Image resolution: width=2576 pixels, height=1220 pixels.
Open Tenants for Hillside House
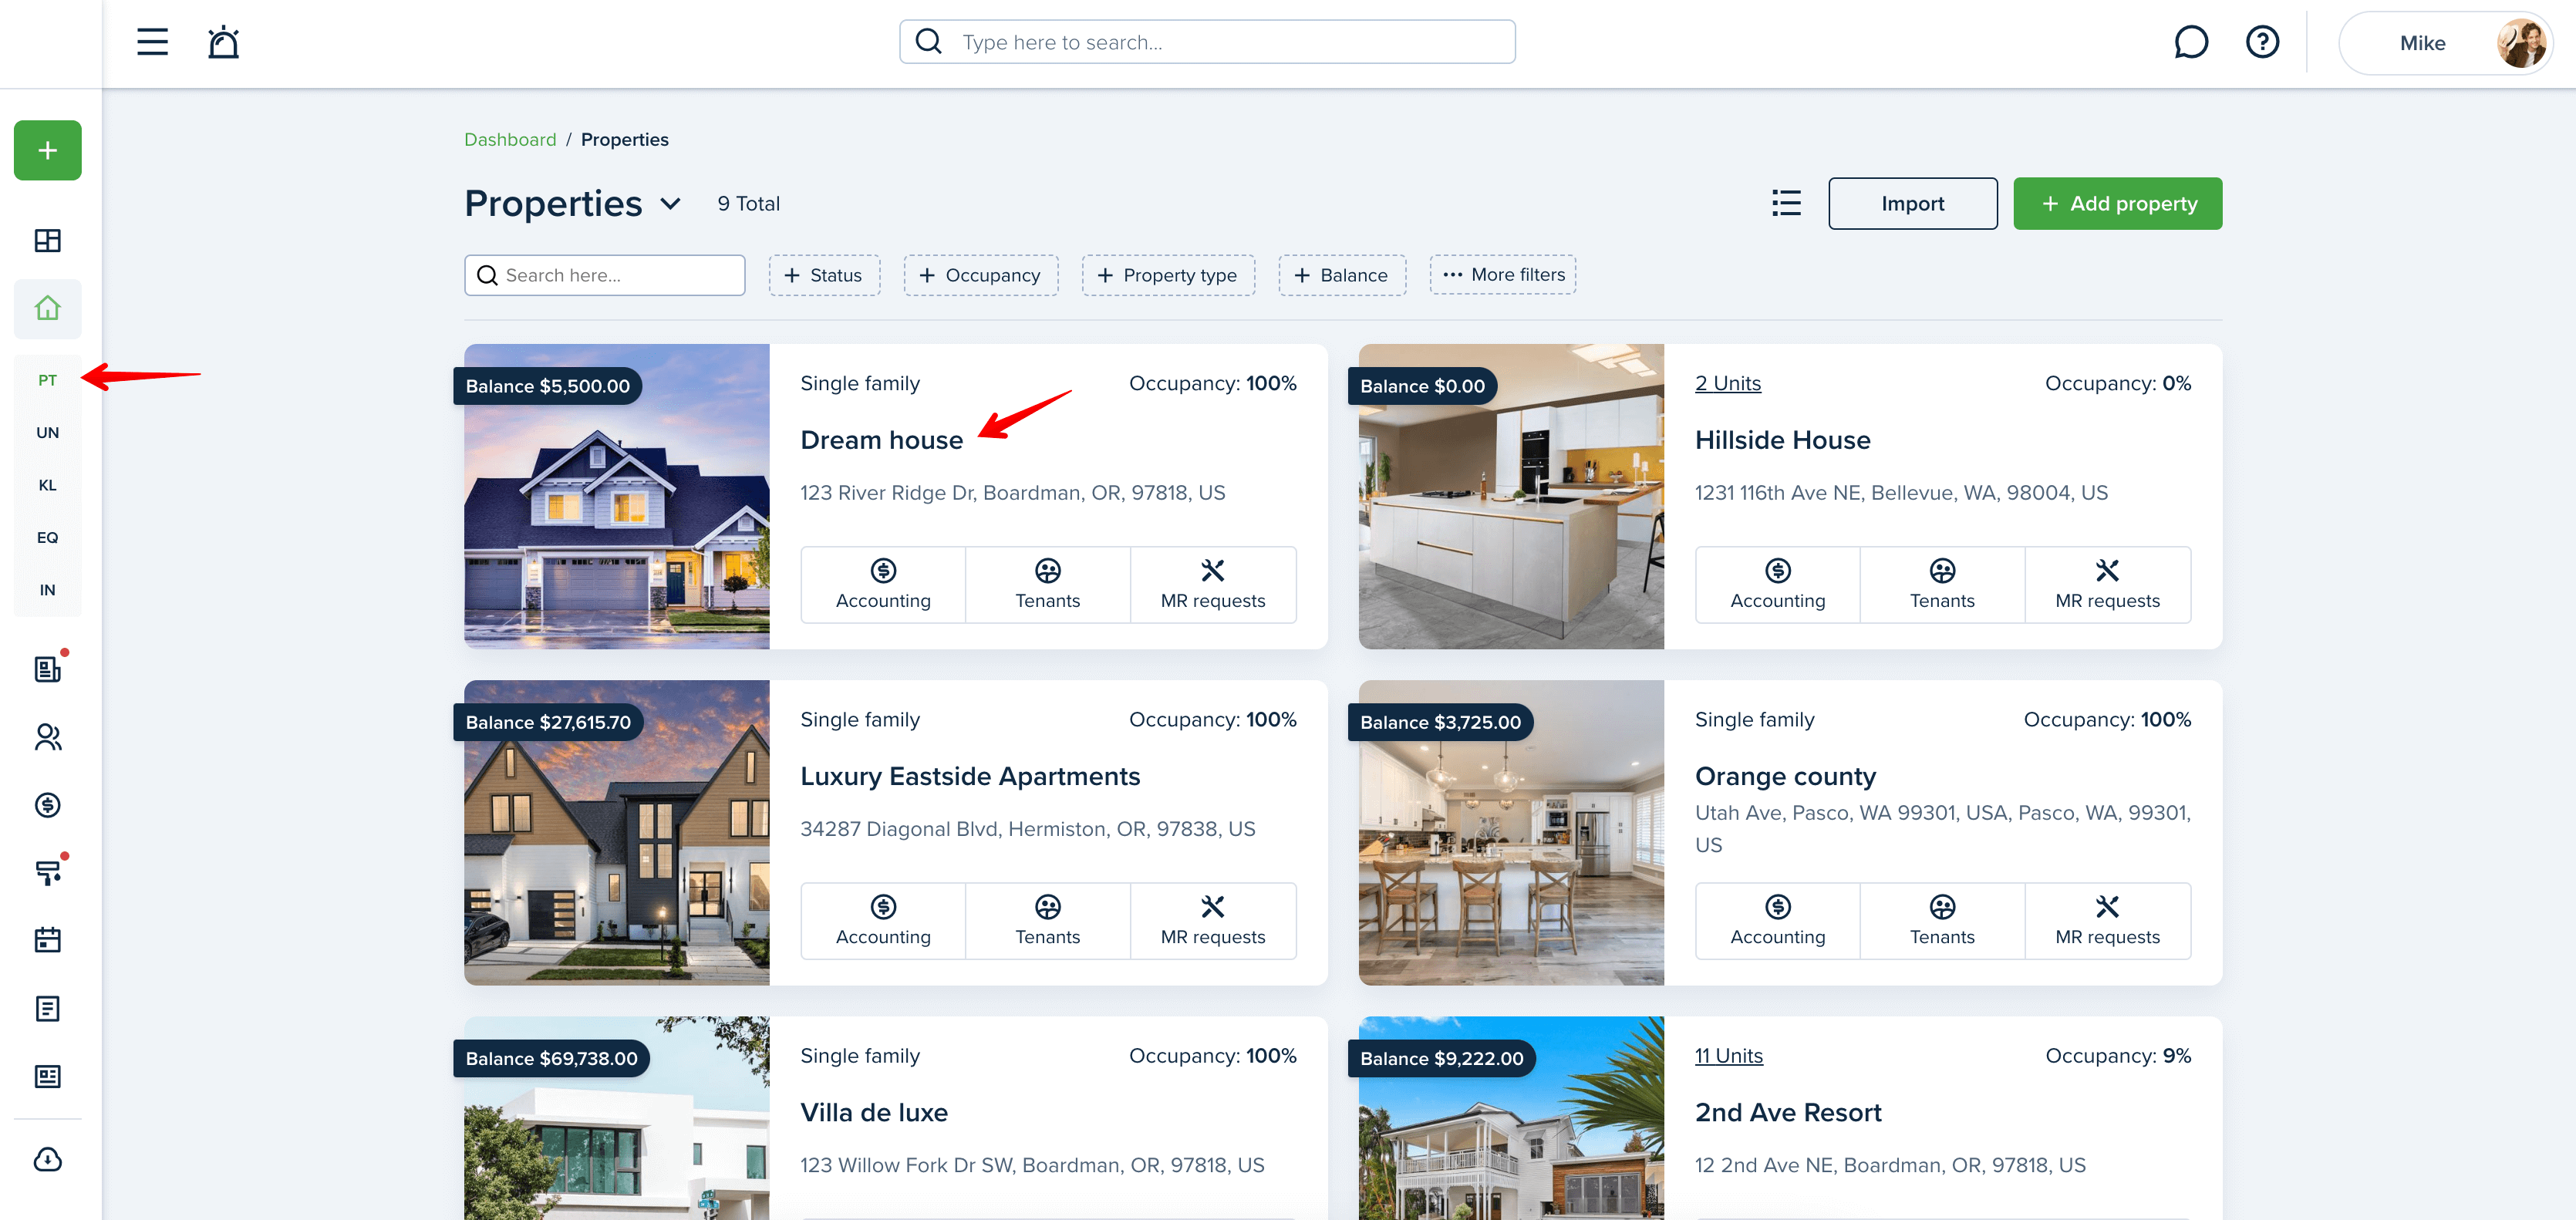click(1942, 585)
